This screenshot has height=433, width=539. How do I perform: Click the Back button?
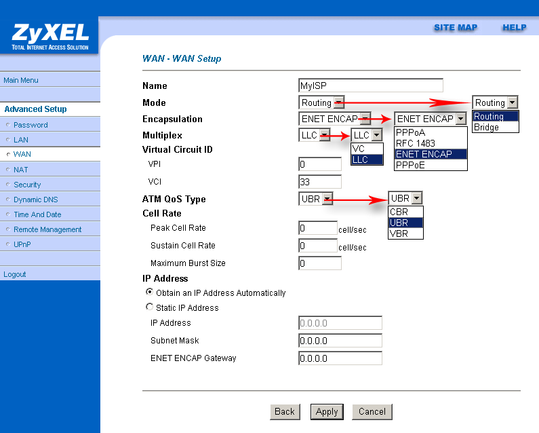coord(285,412)
